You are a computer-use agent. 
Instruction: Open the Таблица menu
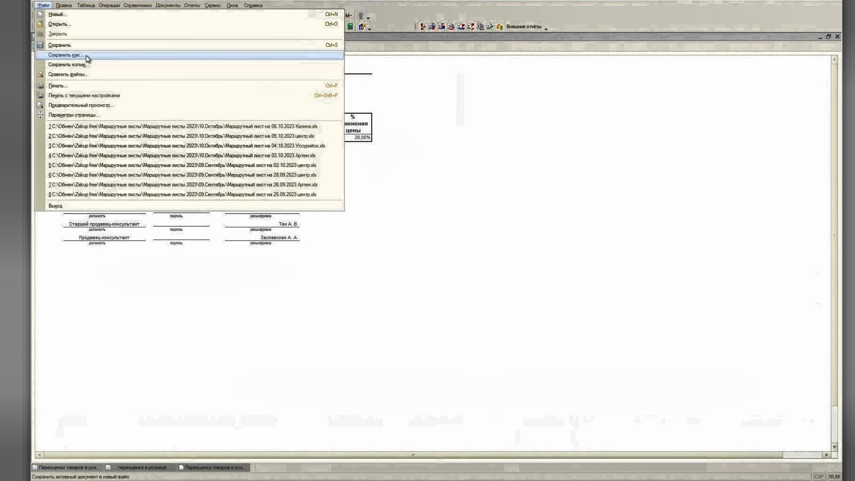pos(86,5)
